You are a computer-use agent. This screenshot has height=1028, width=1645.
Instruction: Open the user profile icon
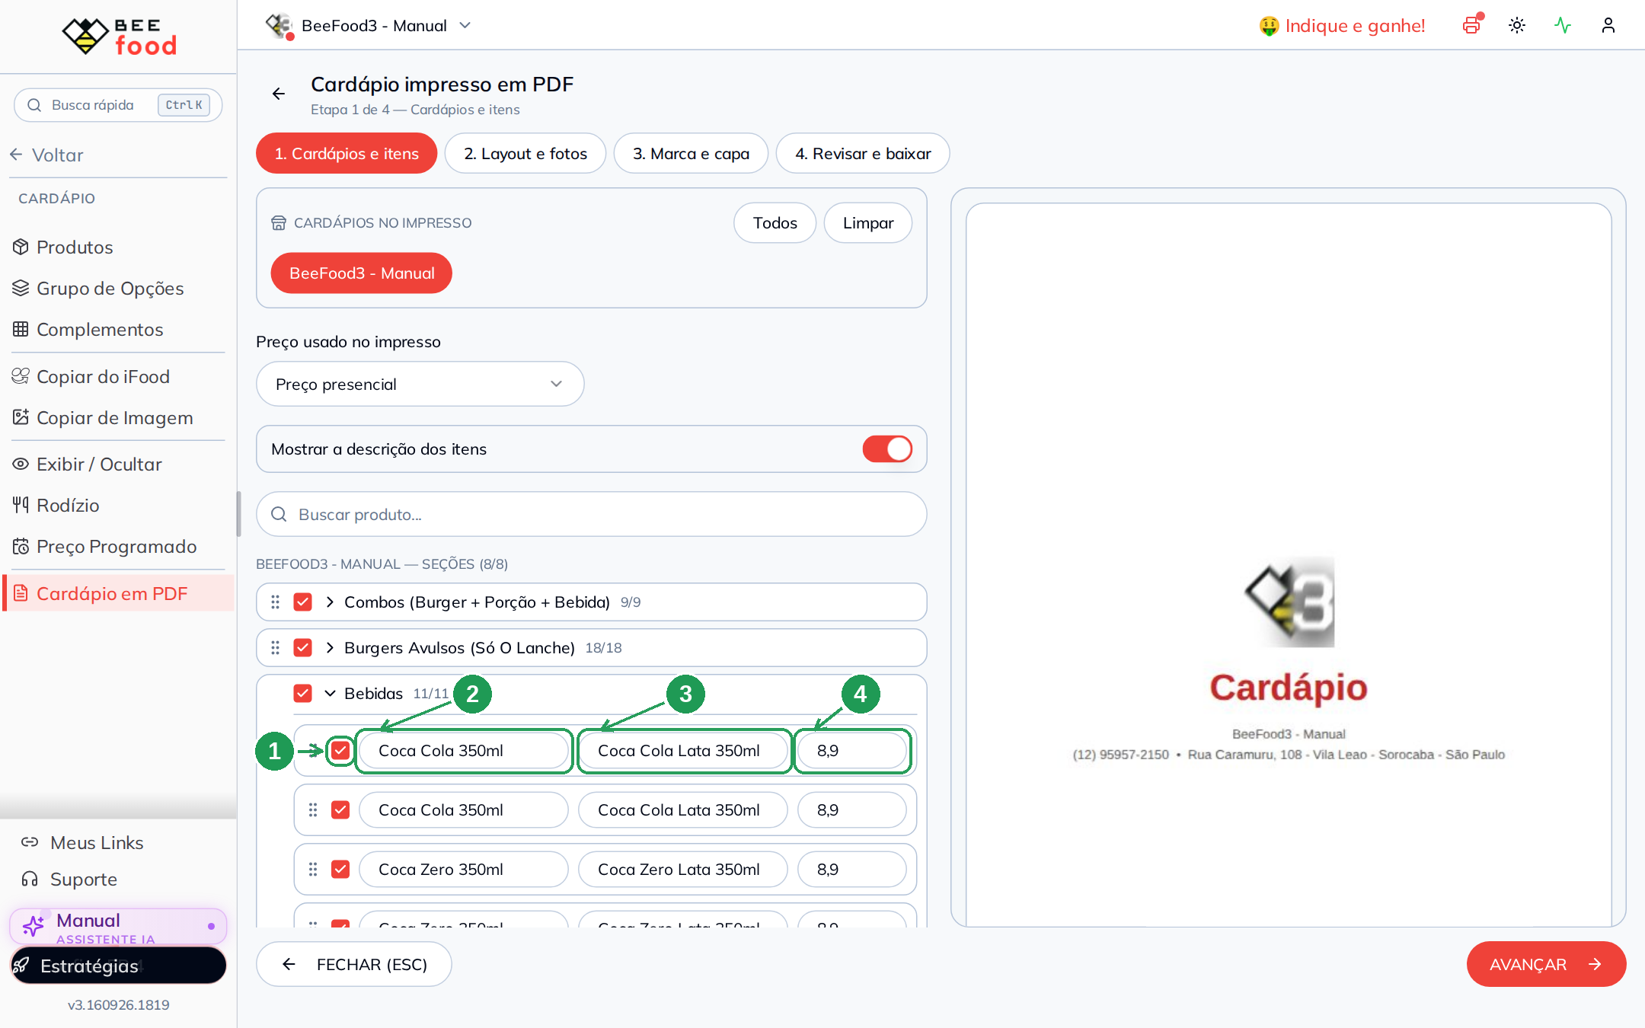click(1608, 25)
